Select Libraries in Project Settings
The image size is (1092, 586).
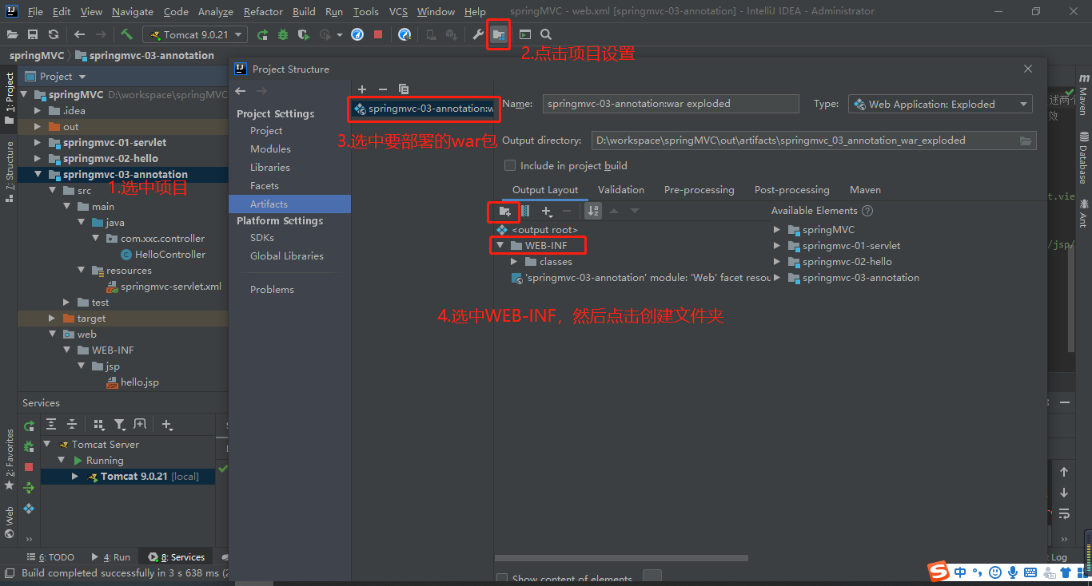pyautogui.click(x=269, y=167)
